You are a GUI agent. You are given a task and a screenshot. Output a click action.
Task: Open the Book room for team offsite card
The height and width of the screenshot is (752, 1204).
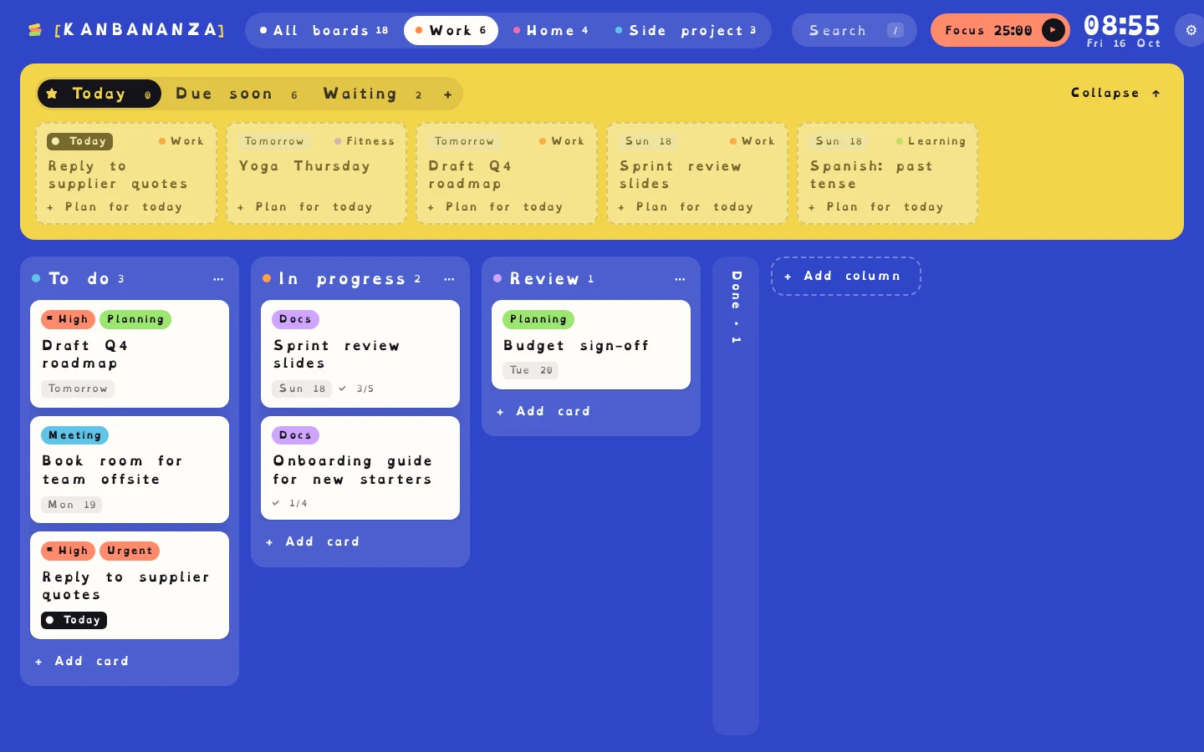pos(130,470)
